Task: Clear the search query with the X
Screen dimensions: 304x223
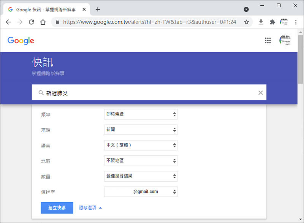Action: coord(261,93)
